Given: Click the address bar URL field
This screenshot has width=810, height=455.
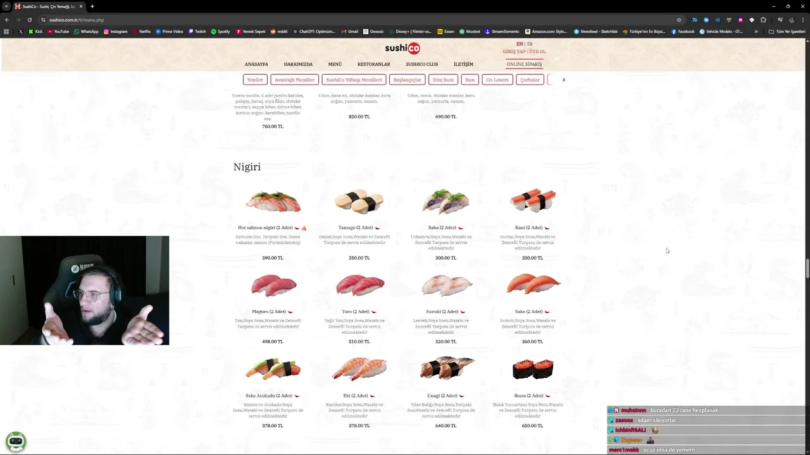Looking at the screenshot, I should 354,20.
